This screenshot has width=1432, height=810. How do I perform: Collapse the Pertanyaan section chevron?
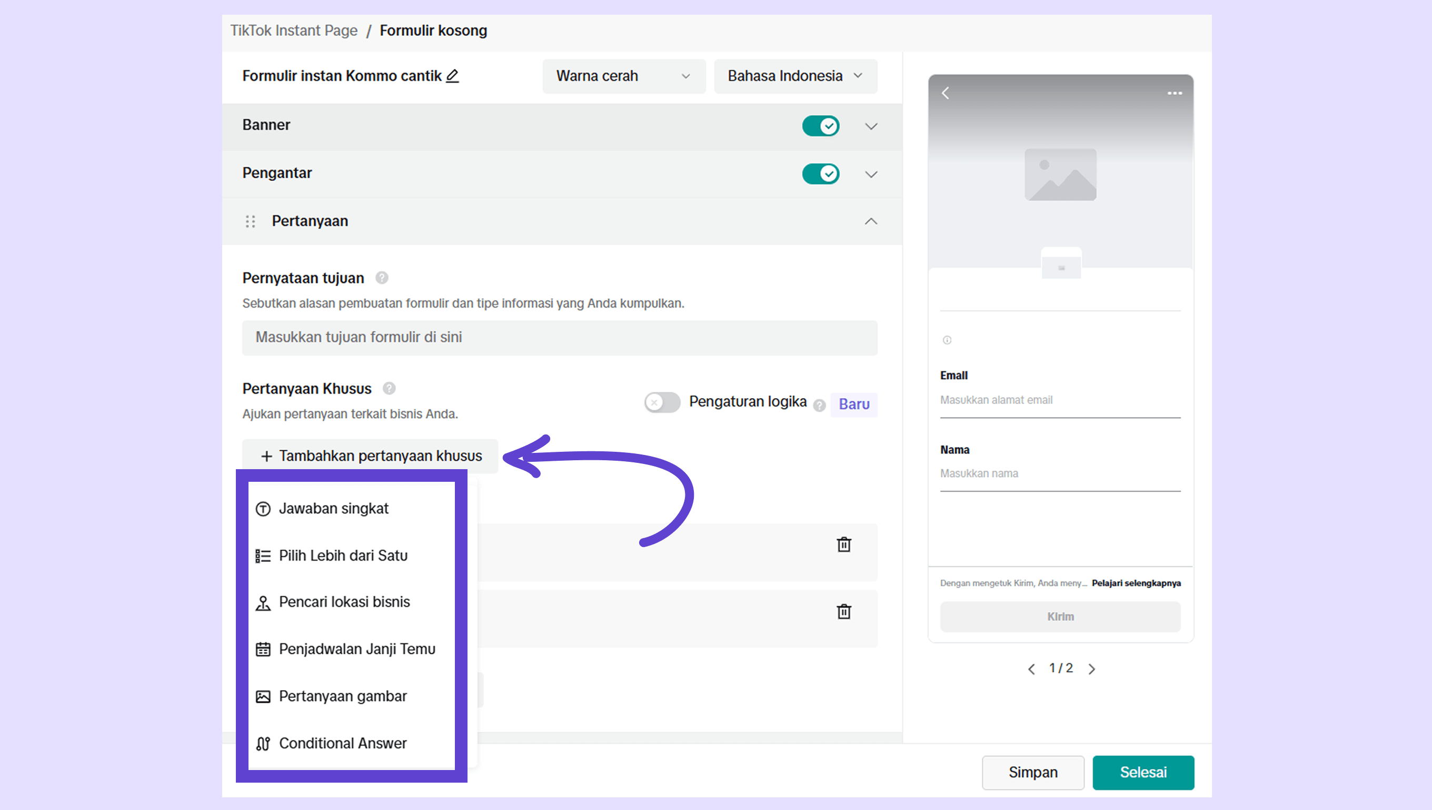click(x=871, y=221)
